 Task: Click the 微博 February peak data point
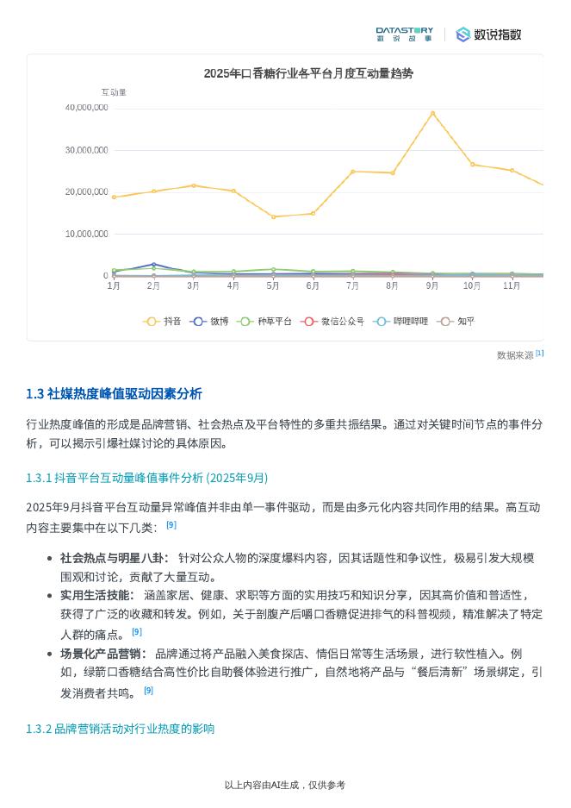(x=153, y=265)
